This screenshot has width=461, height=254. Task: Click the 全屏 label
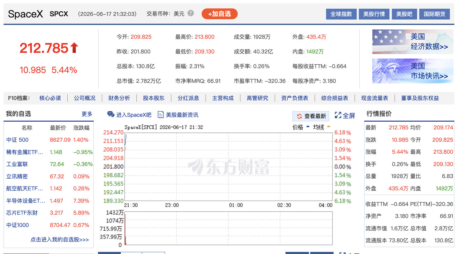[349, 116]
